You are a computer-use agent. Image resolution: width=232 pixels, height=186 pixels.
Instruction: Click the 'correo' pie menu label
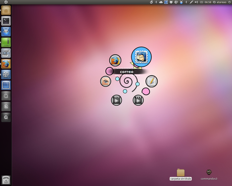126,72
